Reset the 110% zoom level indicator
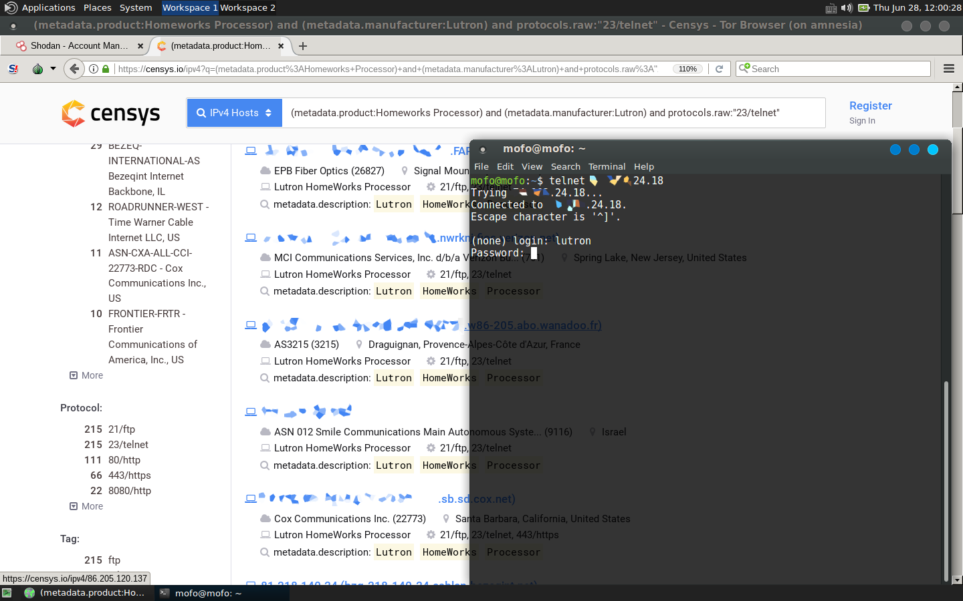The image size is (963, 601). (687, 69)
